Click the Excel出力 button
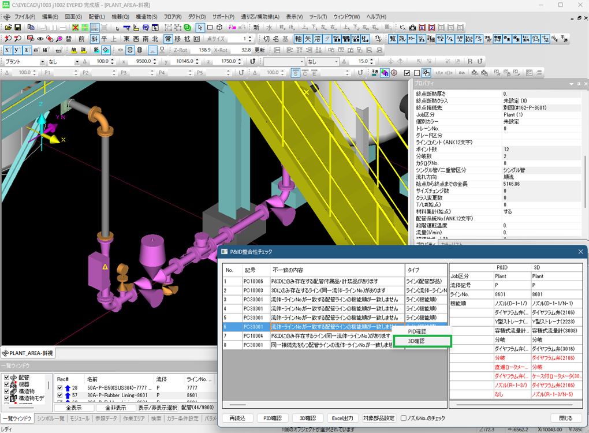This screenshot has height=433, width=589. point(342,418)
